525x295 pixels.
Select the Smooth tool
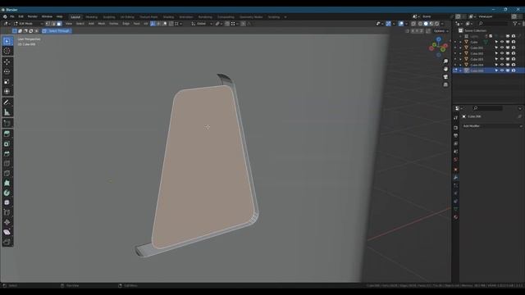click(x=7, y=202)
